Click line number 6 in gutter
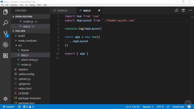194x109 pixels. click(x=58, y=37)
